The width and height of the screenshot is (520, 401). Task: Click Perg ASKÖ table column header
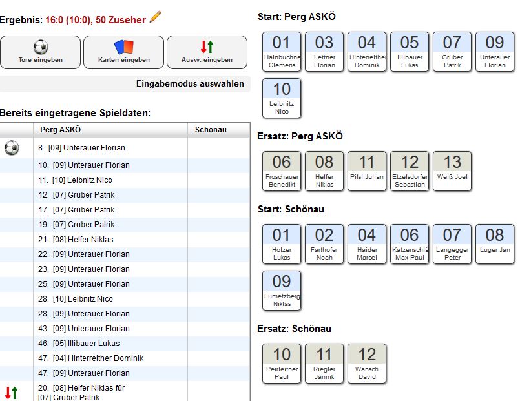point(110,130)
